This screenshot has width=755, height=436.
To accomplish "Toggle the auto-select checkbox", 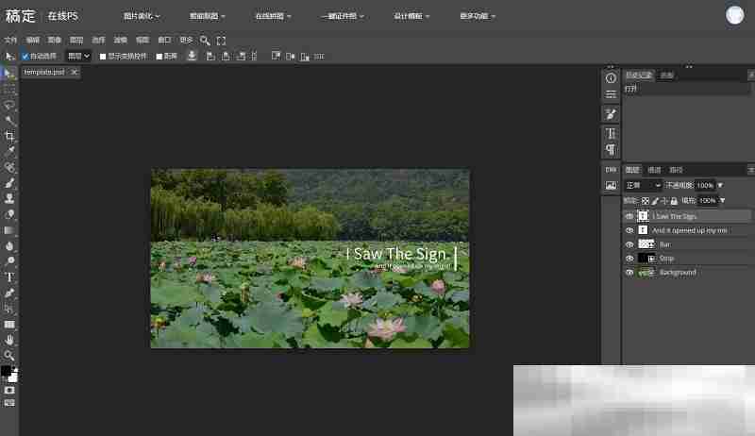I will [25, 57].
